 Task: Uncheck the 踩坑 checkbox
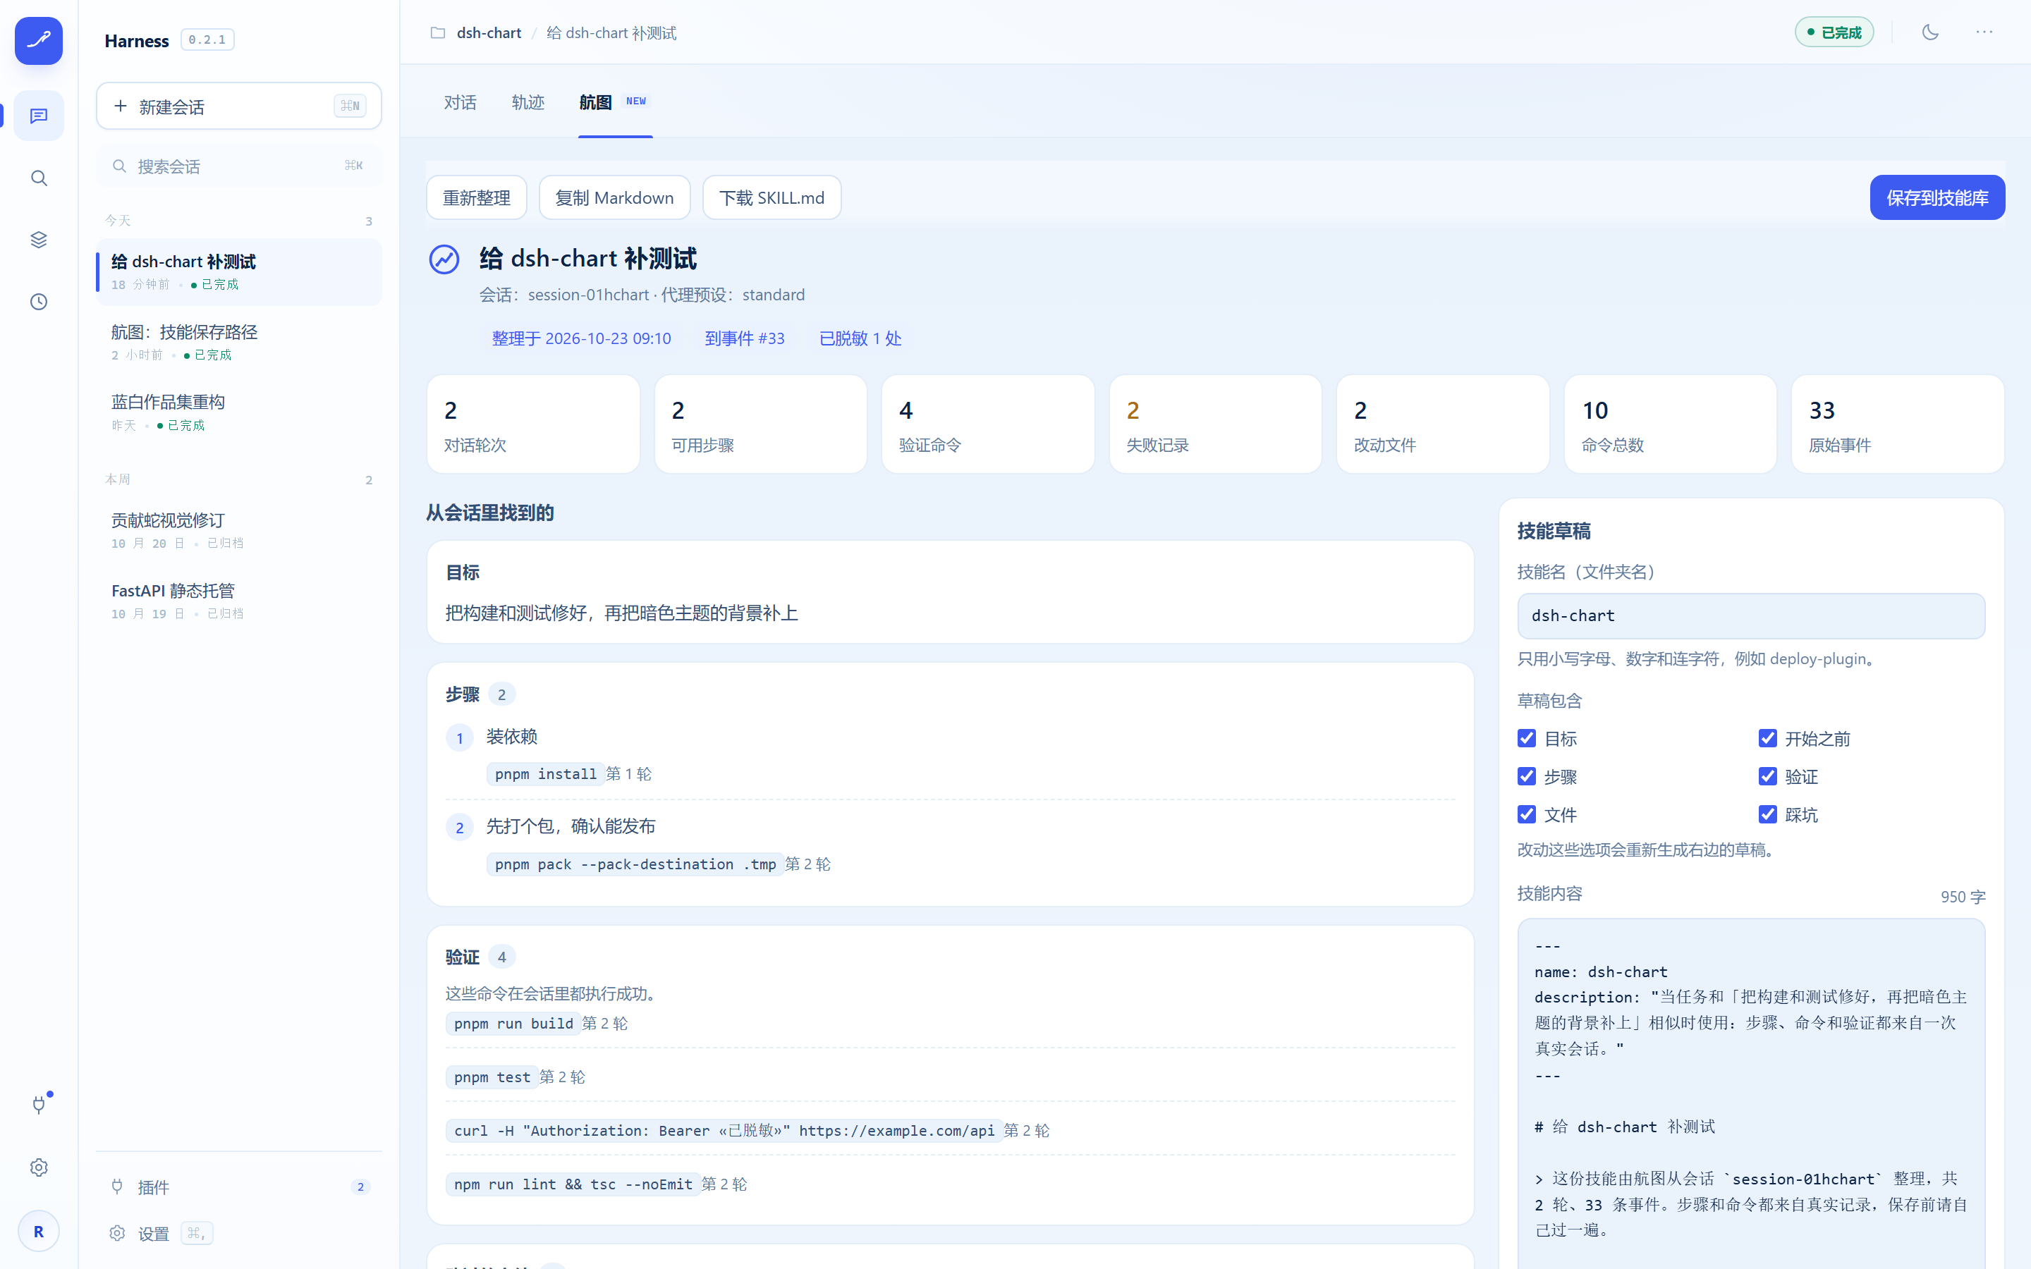[x=1767, y=814]
